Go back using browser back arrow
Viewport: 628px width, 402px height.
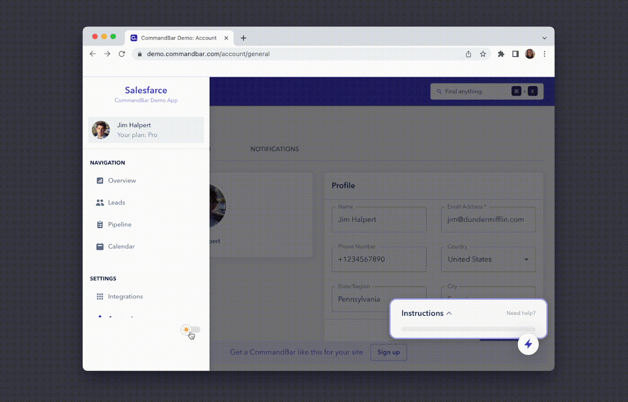tap(93, 54)
